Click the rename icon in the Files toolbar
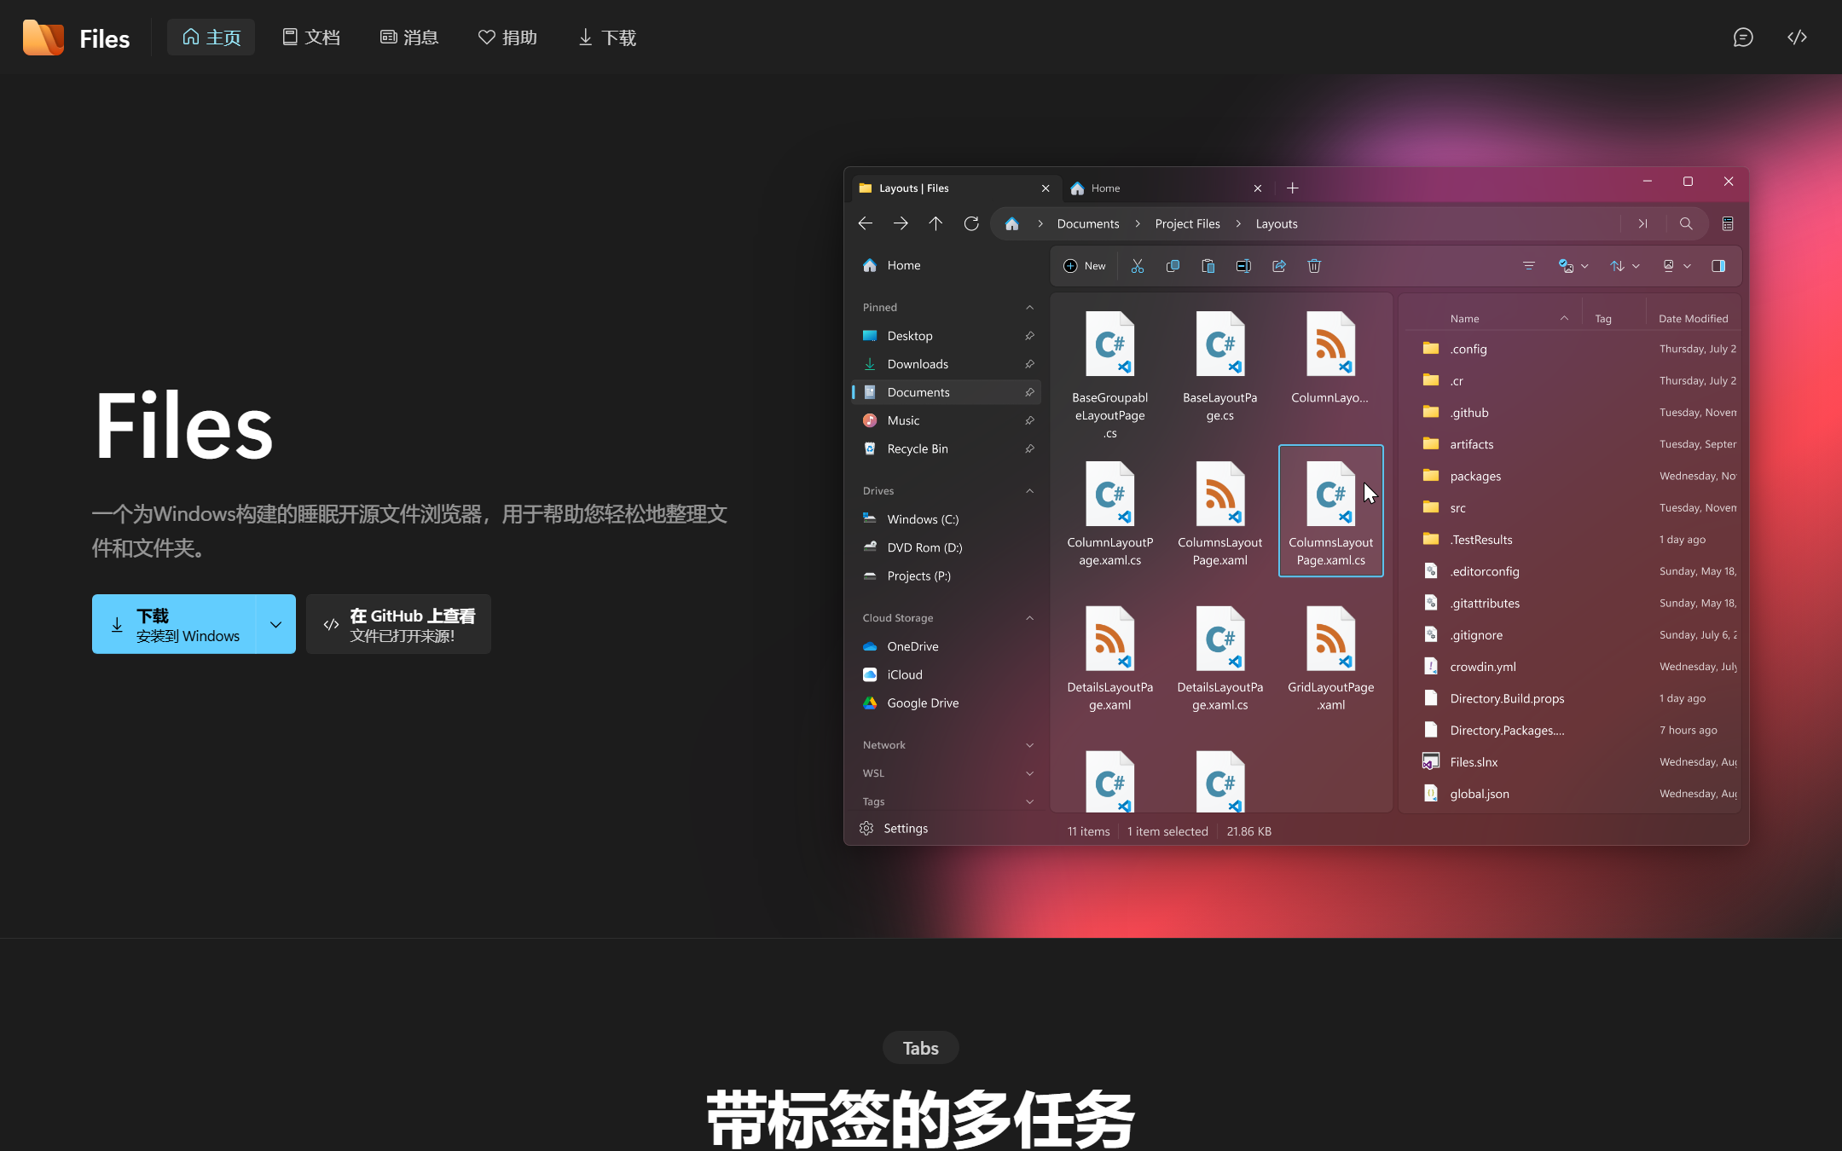This screenshot has width=1842, height=1151. [x=1243, y=266]
